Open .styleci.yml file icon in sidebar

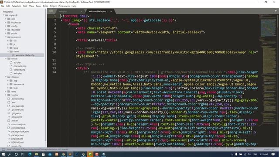9,117
